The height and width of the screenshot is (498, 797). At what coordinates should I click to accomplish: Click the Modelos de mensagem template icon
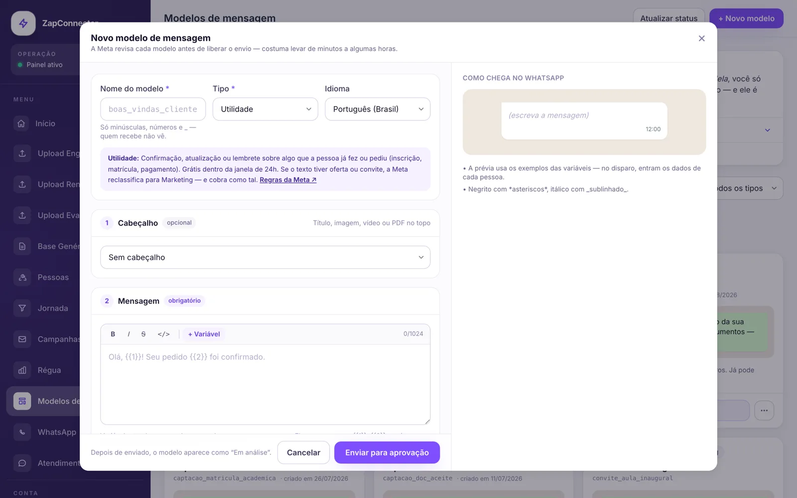point(22,401)
